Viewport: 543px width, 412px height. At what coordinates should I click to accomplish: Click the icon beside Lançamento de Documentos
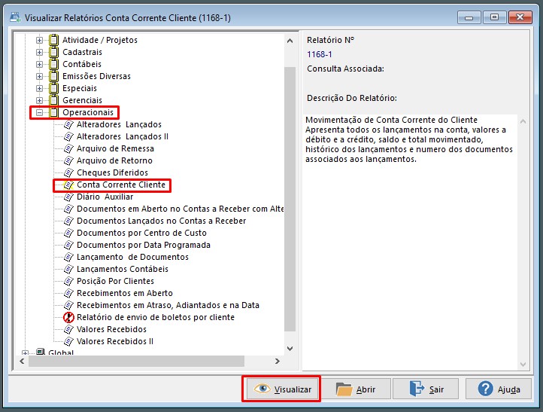coord(69,257)
